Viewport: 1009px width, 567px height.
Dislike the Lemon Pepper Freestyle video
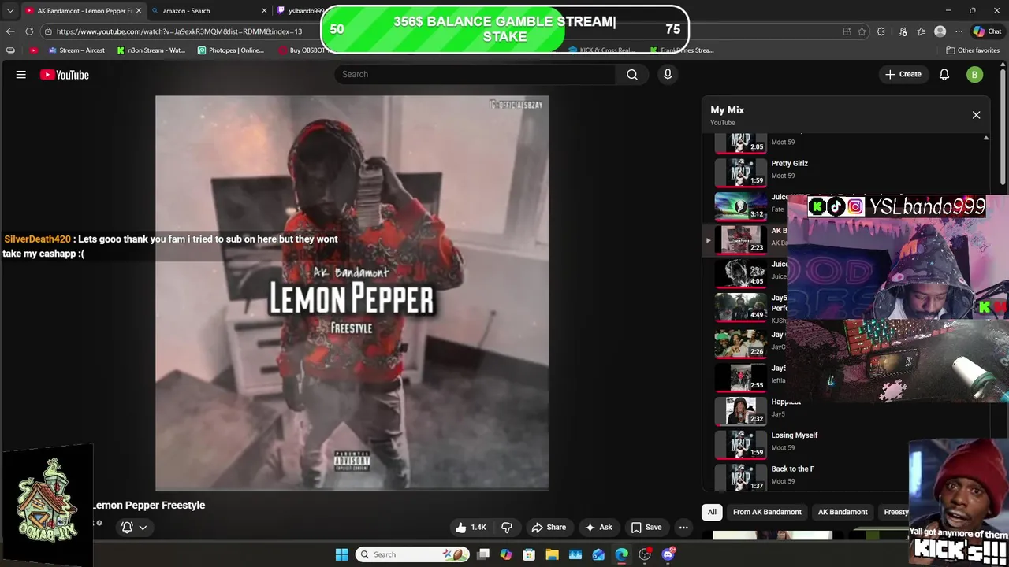507,528
